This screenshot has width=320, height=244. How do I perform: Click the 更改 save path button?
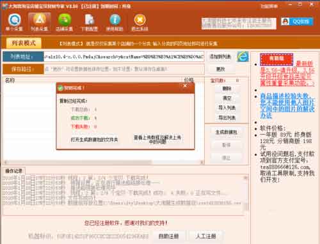(220, 69)
